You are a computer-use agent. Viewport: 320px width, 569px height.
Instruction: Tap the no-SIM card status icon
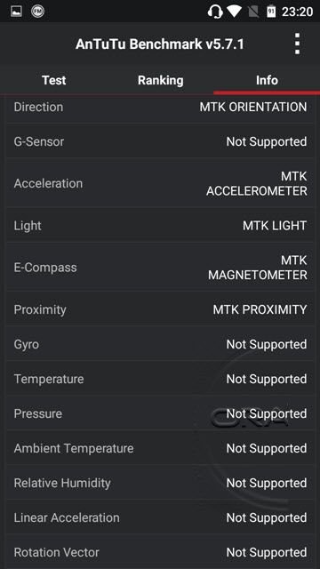pos(254,12)
